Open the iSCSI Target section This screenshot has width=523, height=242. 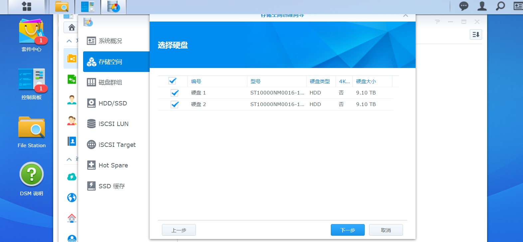116,145
